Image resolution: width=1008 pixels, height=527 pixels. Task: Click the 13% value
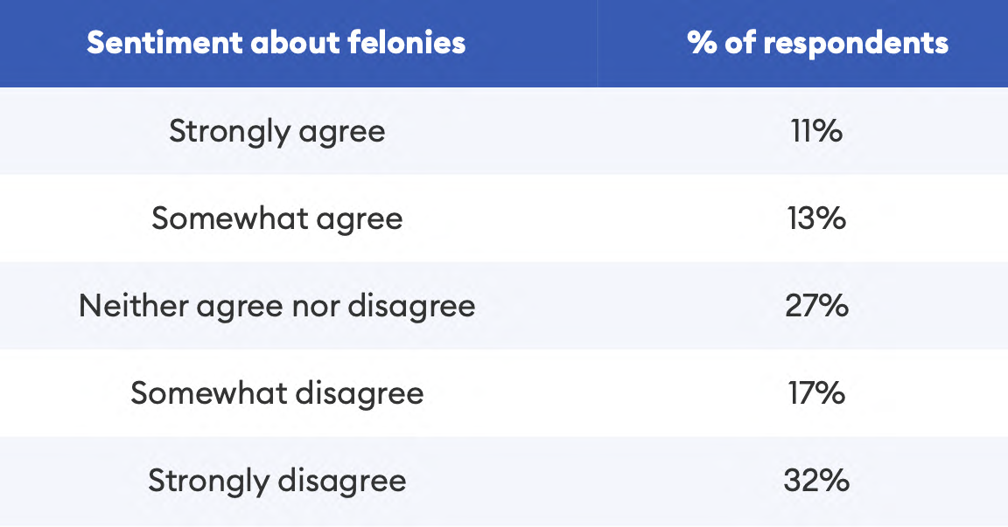[816, 218]
